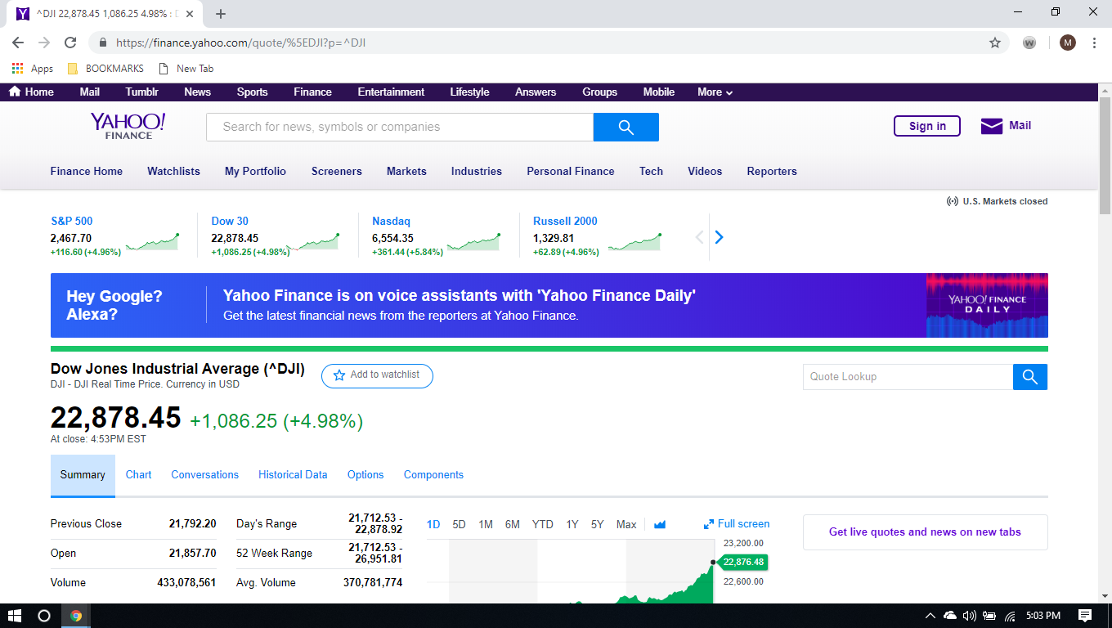The width and height of the screenshot is (1112, 628).
Task: Reload the page with refresh icon
Action: (x=70, y=43)
